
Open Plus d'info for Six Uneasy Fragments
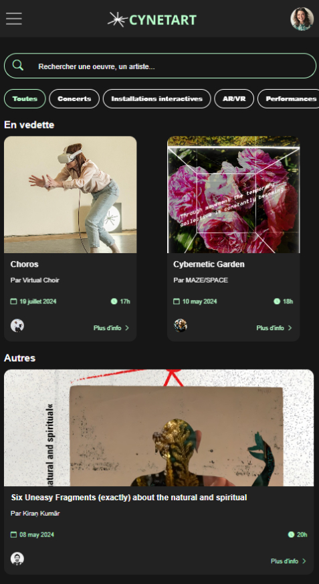pyautogui.click(x=288, y=561)
